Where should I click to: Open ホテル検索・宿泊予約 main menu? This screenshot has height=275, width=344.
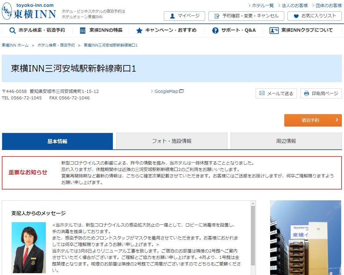coord(37,30)
